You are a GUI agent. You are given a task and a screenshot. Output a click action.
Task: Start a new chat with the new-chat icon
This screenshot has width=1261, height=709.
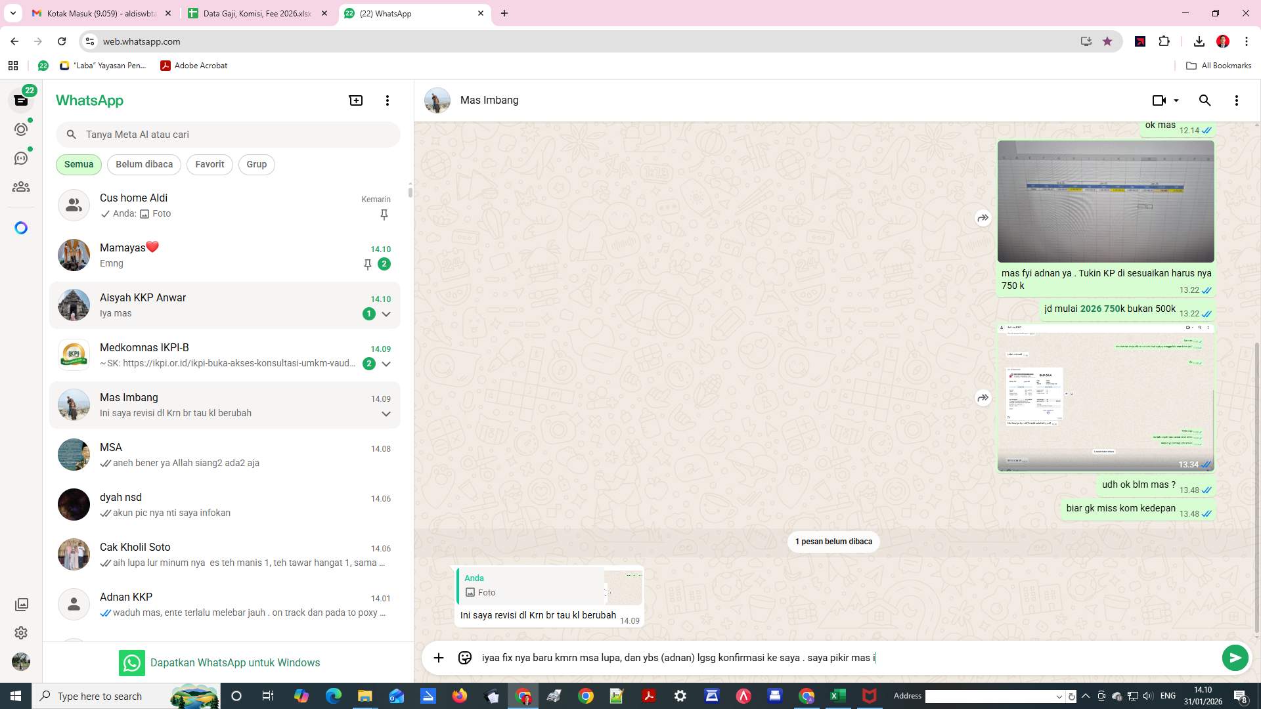tap(355, 100)
